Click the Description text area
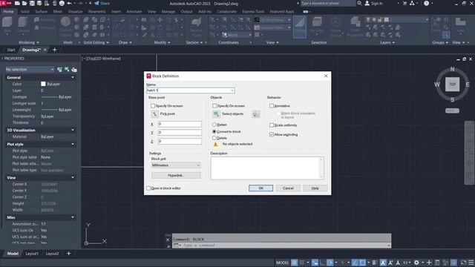The height and width of the screenshot is (267, 475). click(267, 168)
